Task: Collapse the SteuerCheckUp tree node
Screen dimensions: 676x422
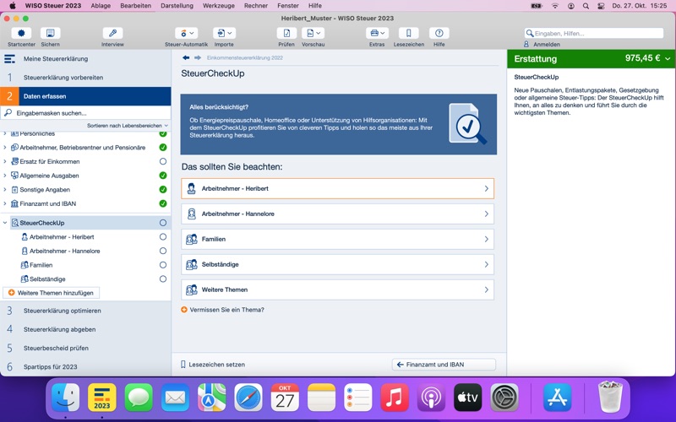Action: pos(5,223)
